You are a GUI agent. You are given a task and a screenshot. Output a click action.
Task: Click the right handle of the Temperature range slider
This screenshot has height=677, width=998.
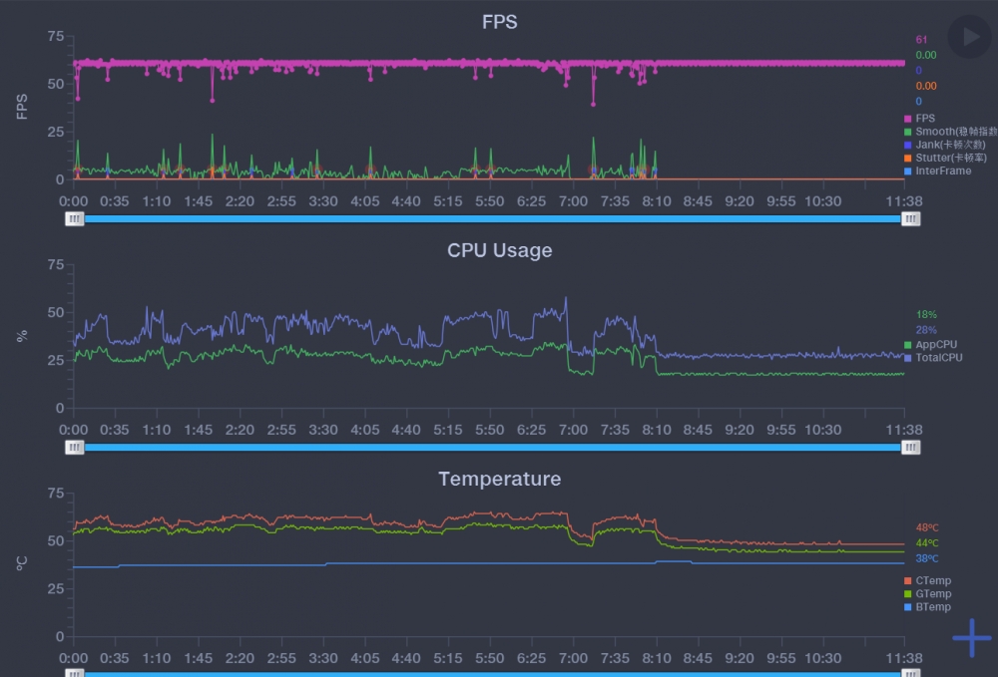(911, 673)
